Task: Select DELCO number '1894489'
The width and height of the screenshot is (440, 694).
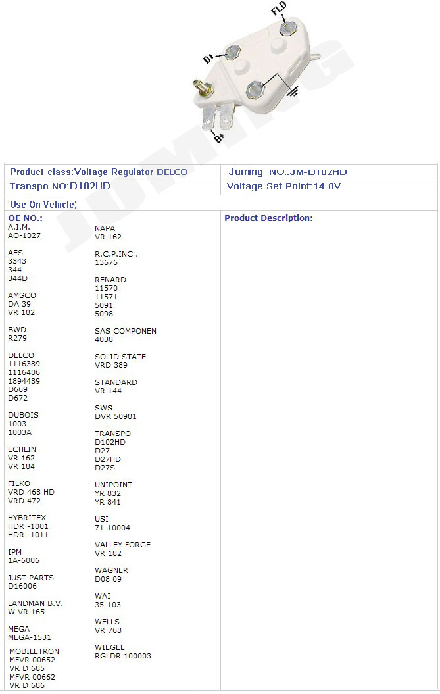Action: click(24, 381)
